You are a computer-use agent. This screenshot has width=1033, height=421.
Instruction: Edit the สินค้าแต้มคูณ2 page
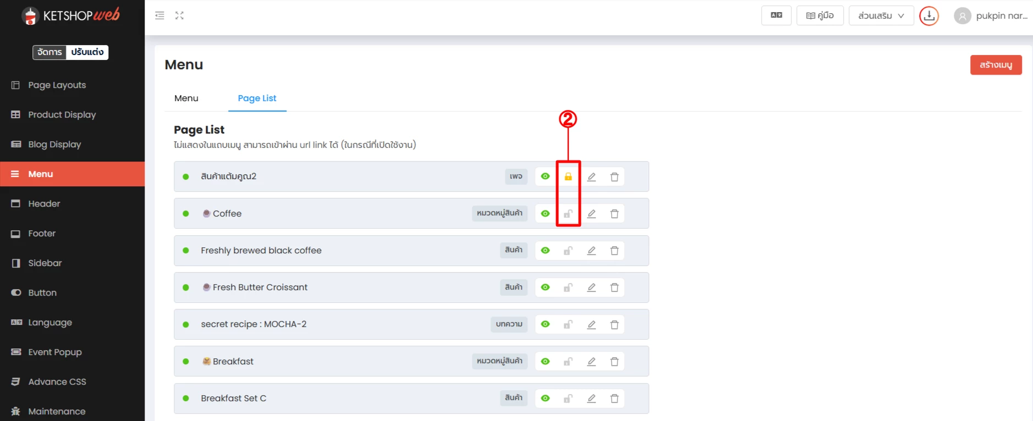pyautogui.click(x=591, y=176)
